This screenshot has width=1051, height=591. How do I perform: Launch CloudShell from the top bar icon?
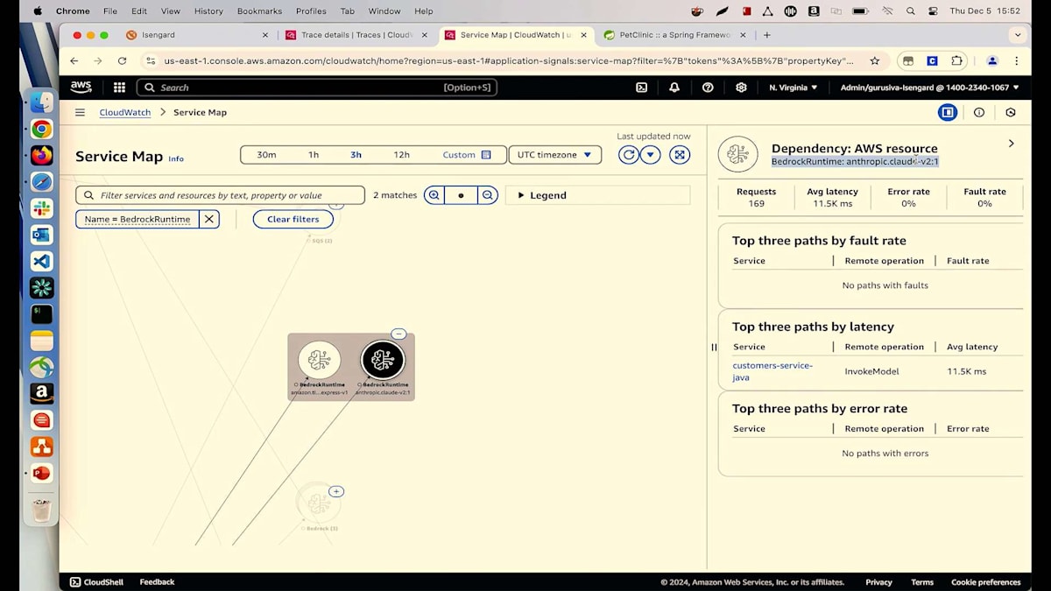point(641,88)
